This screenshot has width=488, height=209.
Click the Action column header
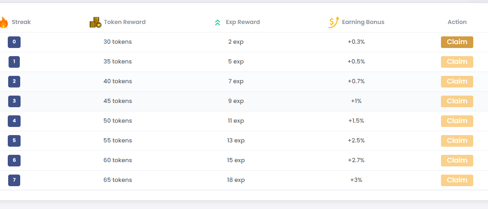click(457, 22)
